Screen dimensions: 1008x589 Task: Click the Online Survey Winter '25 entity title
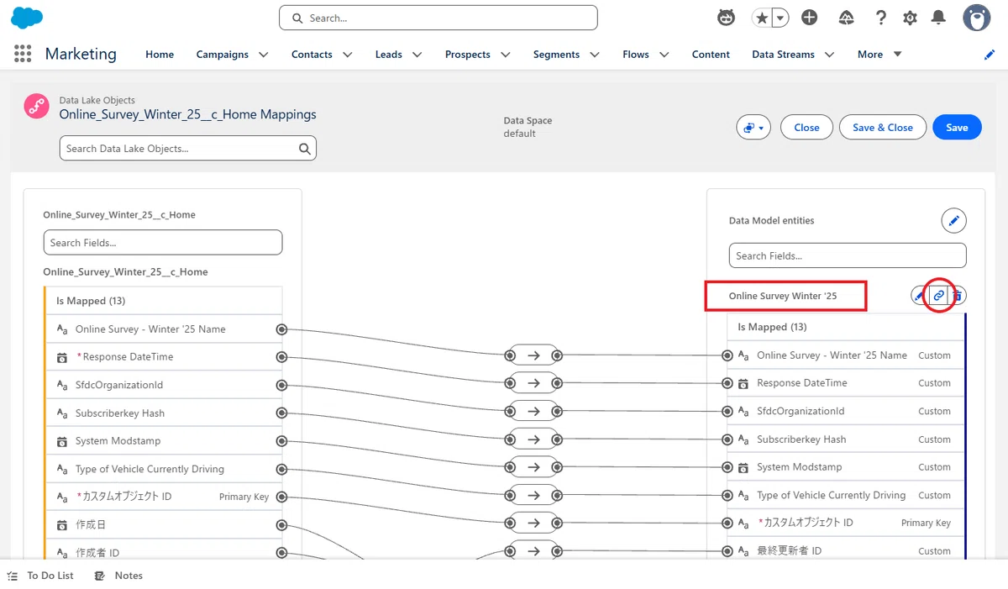click(x=783, y=296)
